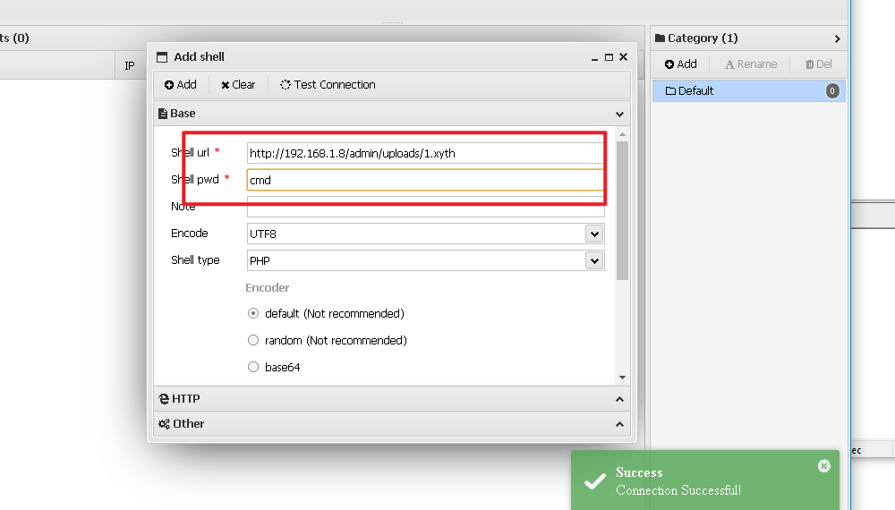Select the default encoder radio option
This screenshot has height=510, width=895.
253,314
